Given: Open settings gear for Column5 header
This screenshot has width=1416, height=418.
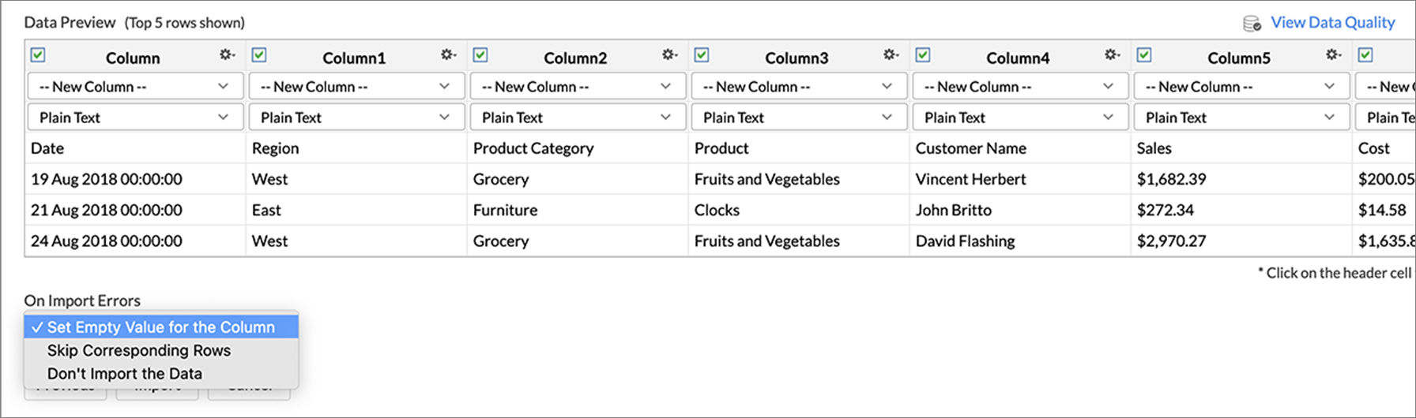Looking at the screenshot, I should pos(1333,55).
